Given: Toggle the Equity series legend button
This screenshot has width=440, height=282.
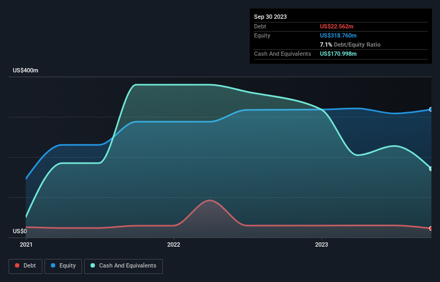Looking at the screenshot, I should click(x=63, y=266).
